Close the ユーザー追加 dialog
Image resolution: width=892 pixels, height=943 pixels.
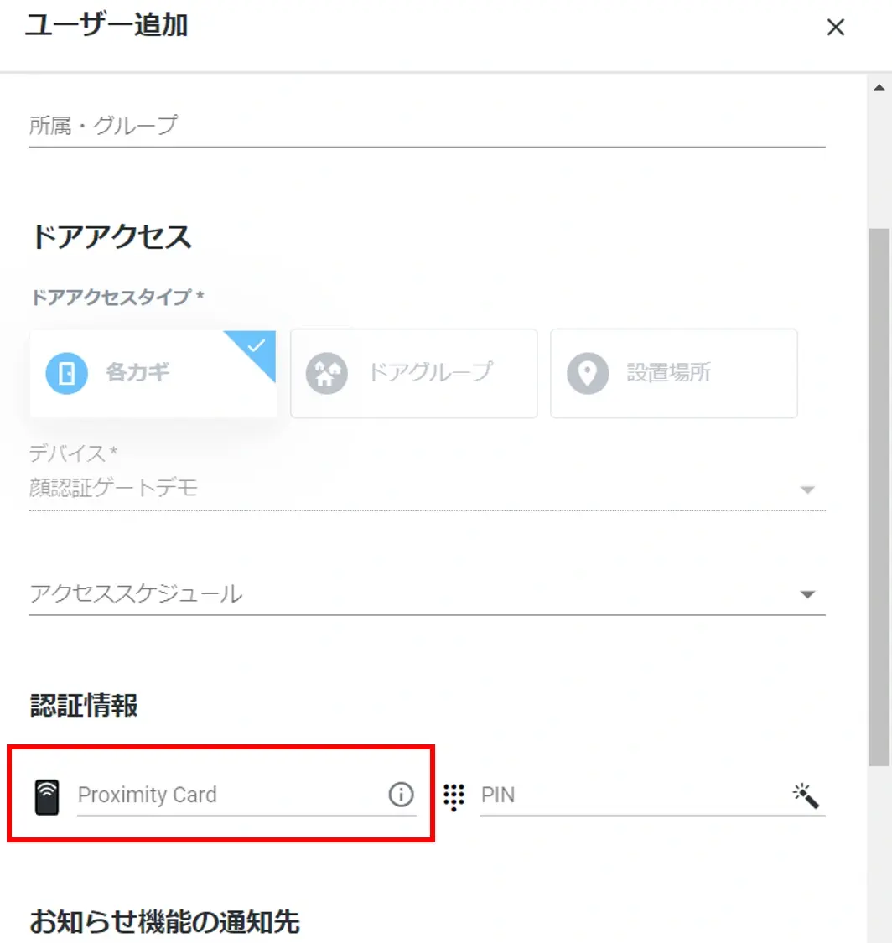836,27
